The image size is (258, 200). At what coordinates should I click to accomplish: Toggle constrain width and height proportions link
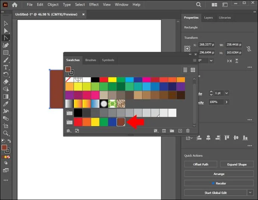click(x=249, y=49)
